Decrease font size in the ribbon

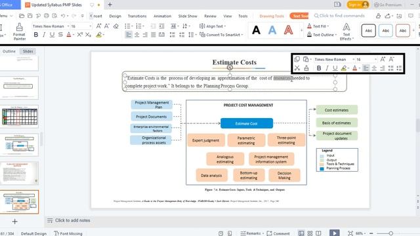pyautogui.click(x=107, y=26)
